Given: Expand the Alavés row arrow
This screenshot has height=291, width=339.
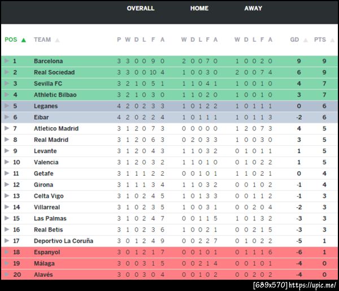Looking at the screenshot, I should pyautogui.click(x=7, y=275).
